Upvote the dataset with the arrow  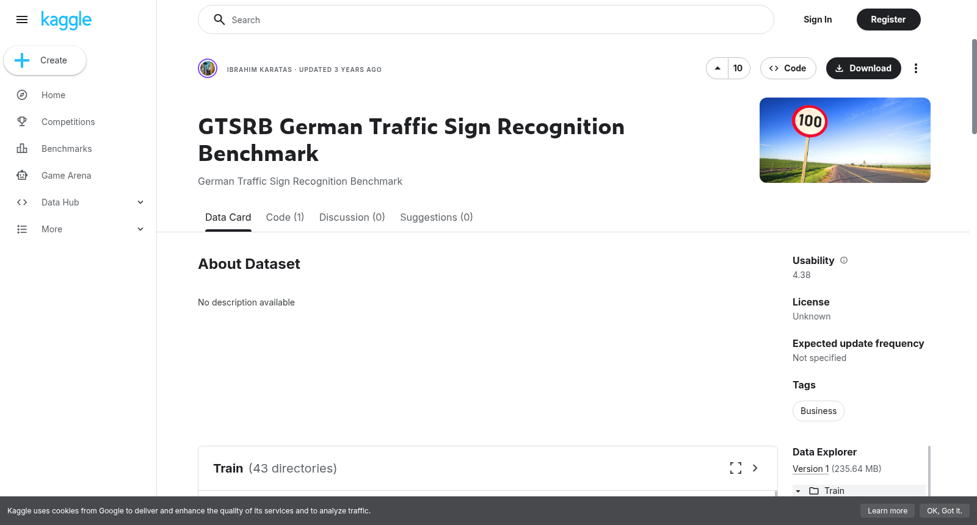tap(717, 68)
